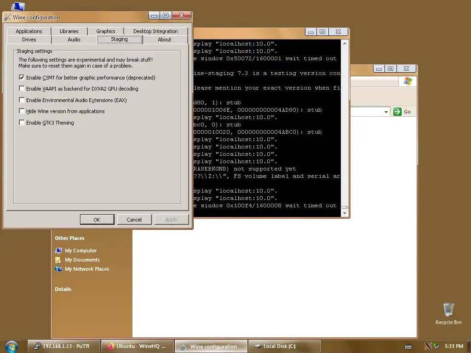The width and height of the screenshot is (471, 353).
Task: Click terminal scrollbar down arrow
Action: [x=345, y=213]
